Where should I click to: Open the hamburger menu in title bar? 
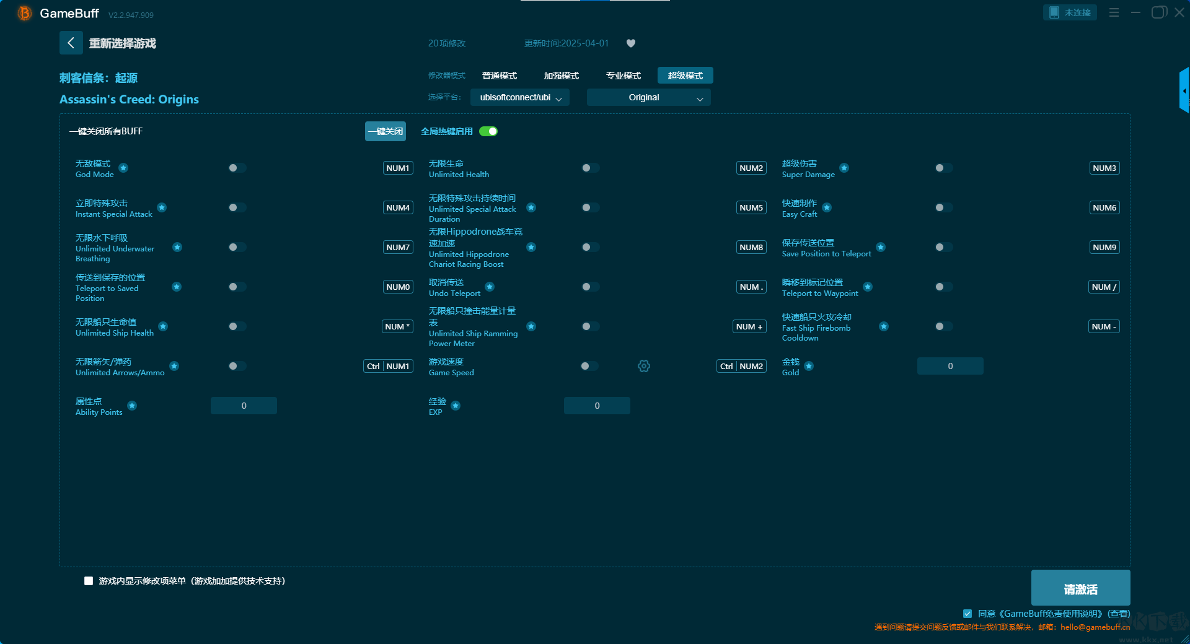coord(1114,12)
